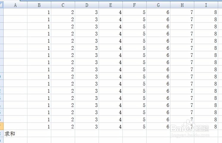This screenshot has height=143, width=222.
Task: Click the column B header
Action: coord(39,5)
